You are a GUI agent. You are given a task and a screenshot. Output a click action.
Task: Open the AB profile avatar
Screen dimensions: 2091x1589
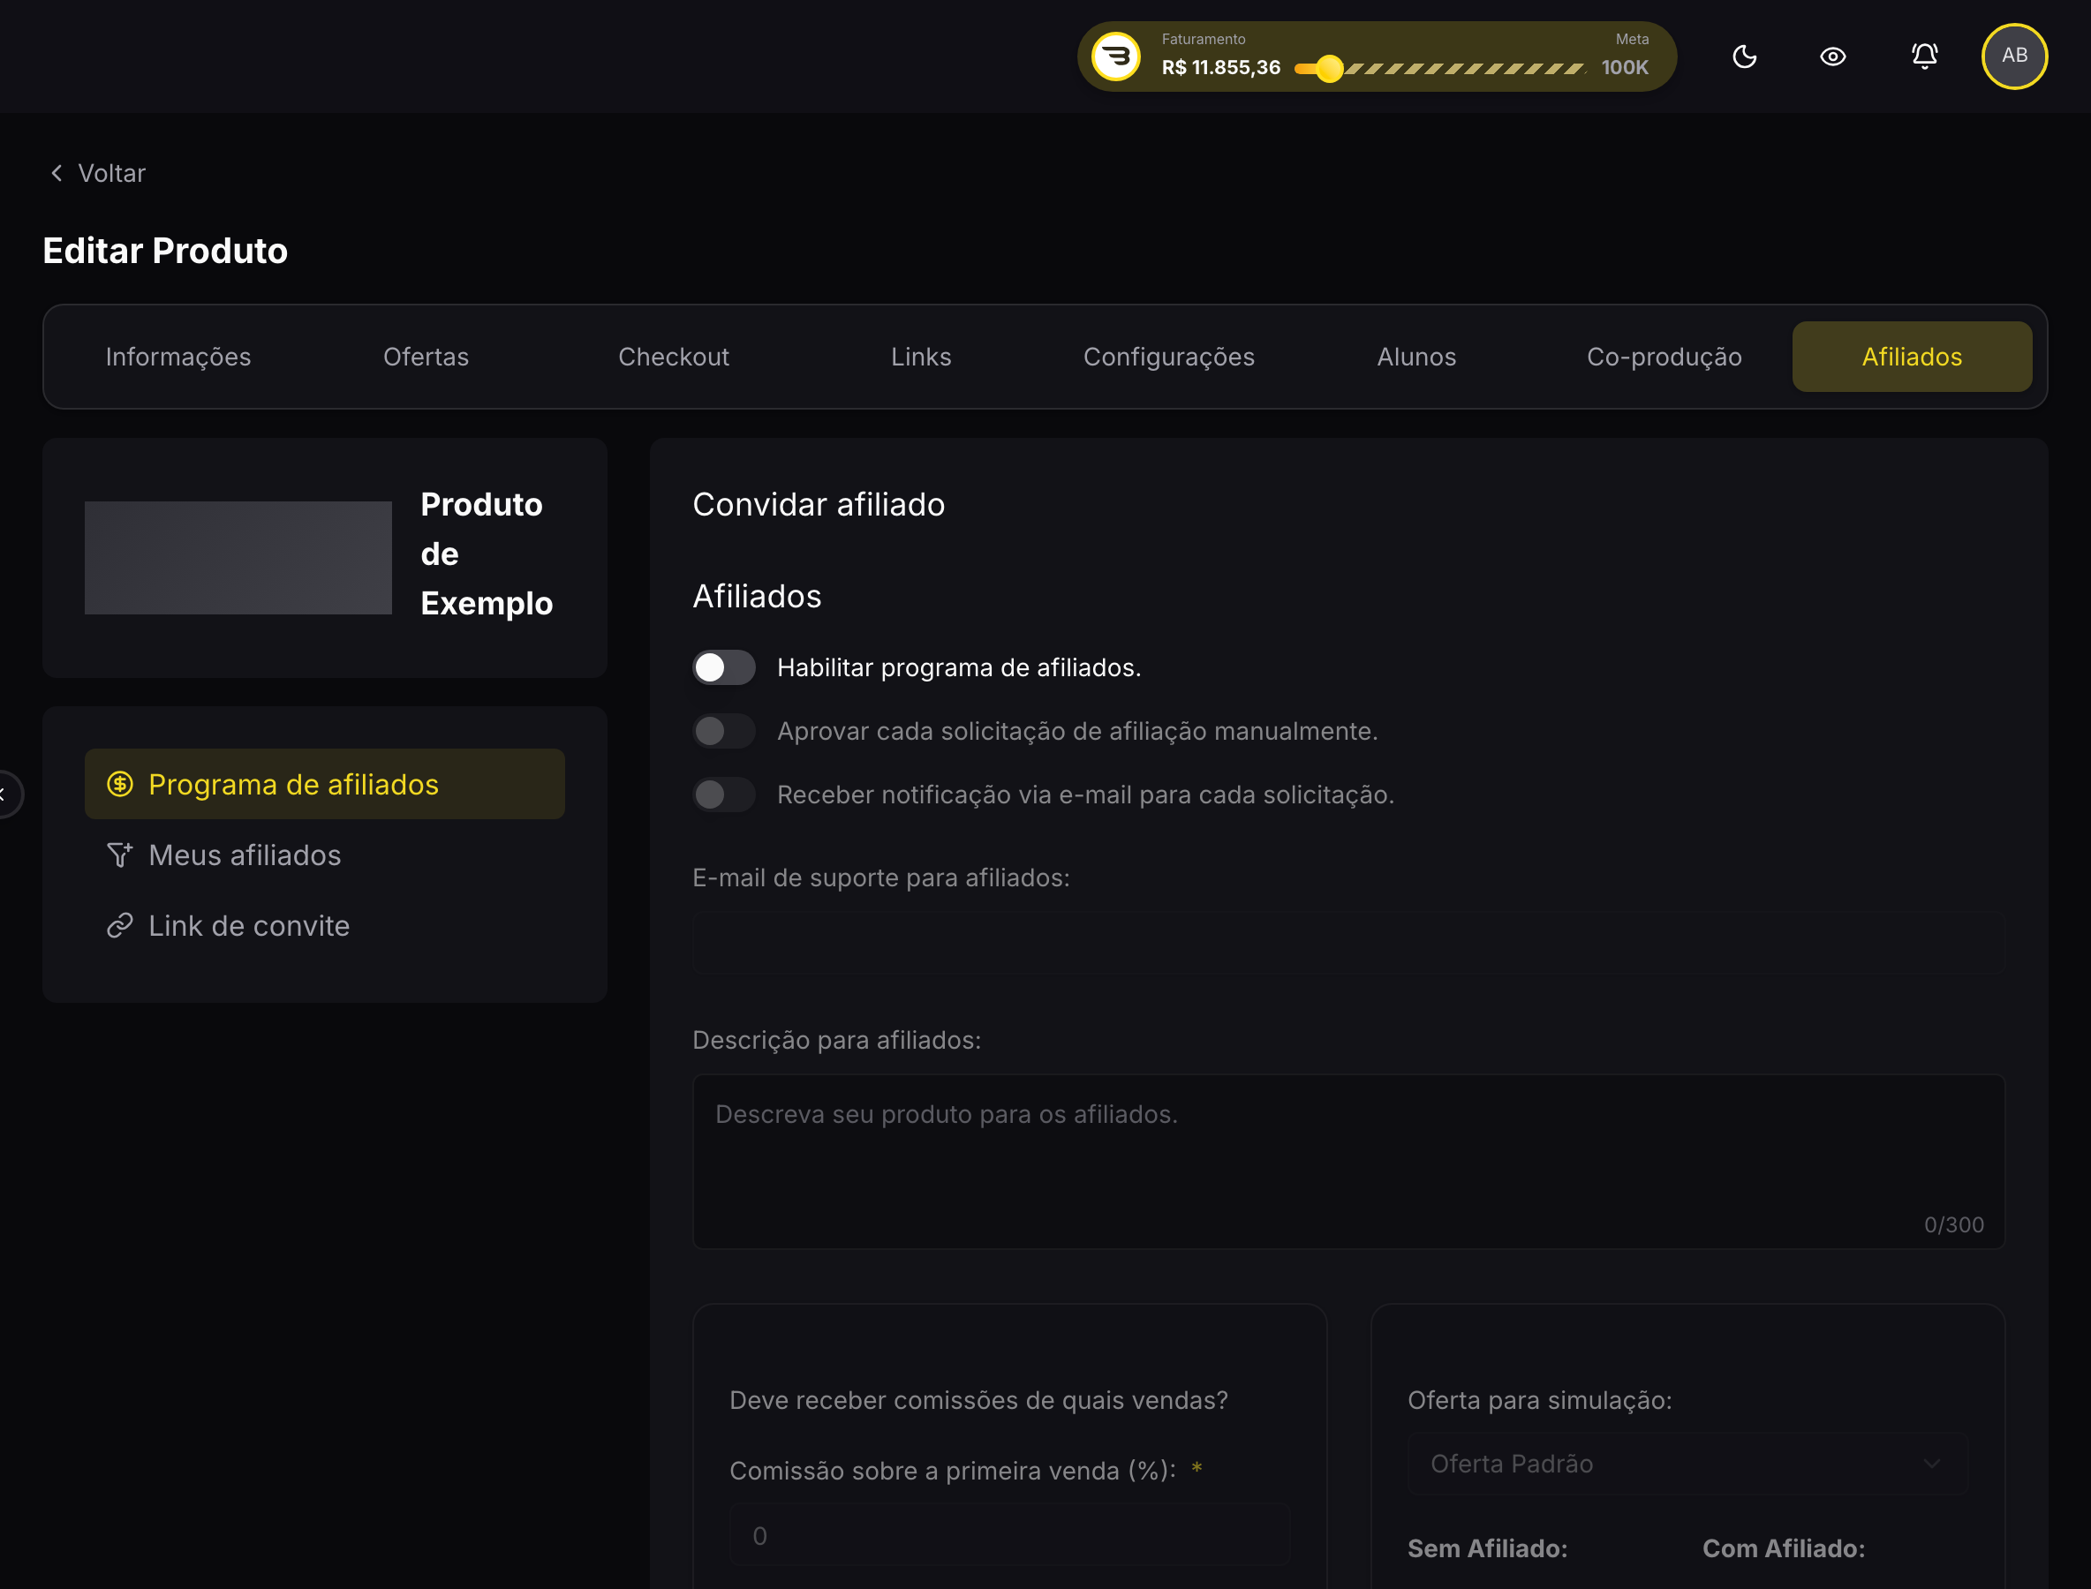(2014, 56)
